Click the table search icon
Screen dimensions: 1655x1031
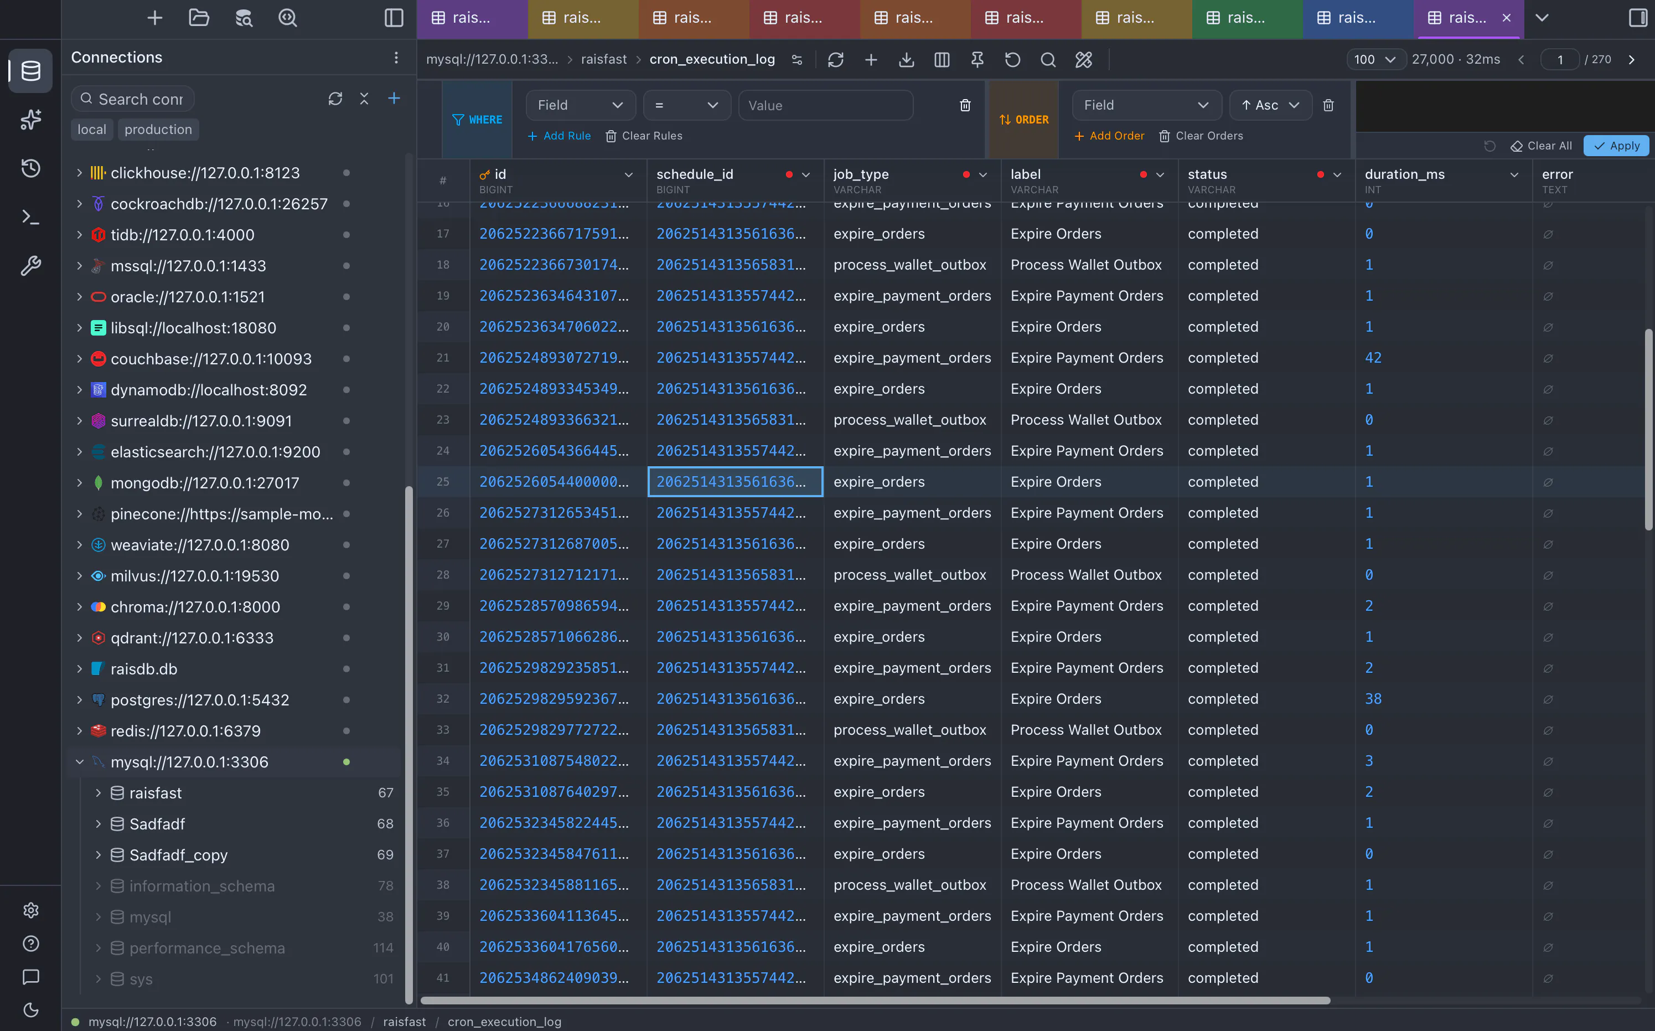click(1048, 60)
